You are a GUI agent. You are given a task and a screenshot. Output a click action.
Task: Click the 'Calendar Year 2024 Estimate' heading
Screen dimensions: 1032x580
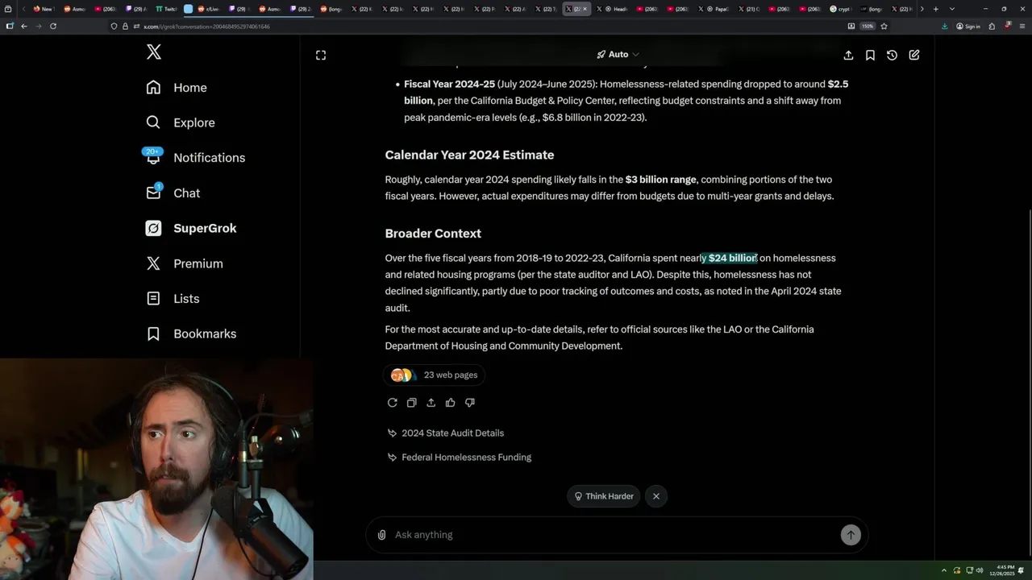[469, 155]
